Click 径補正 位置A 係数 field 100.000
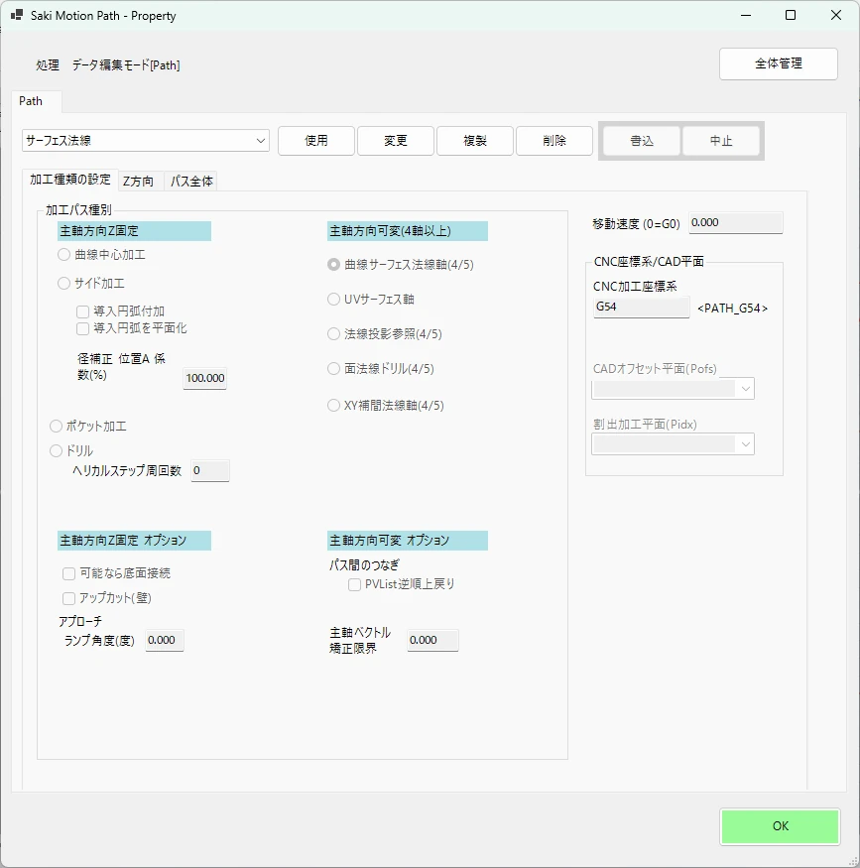860x868 pixels. (204, 378)
